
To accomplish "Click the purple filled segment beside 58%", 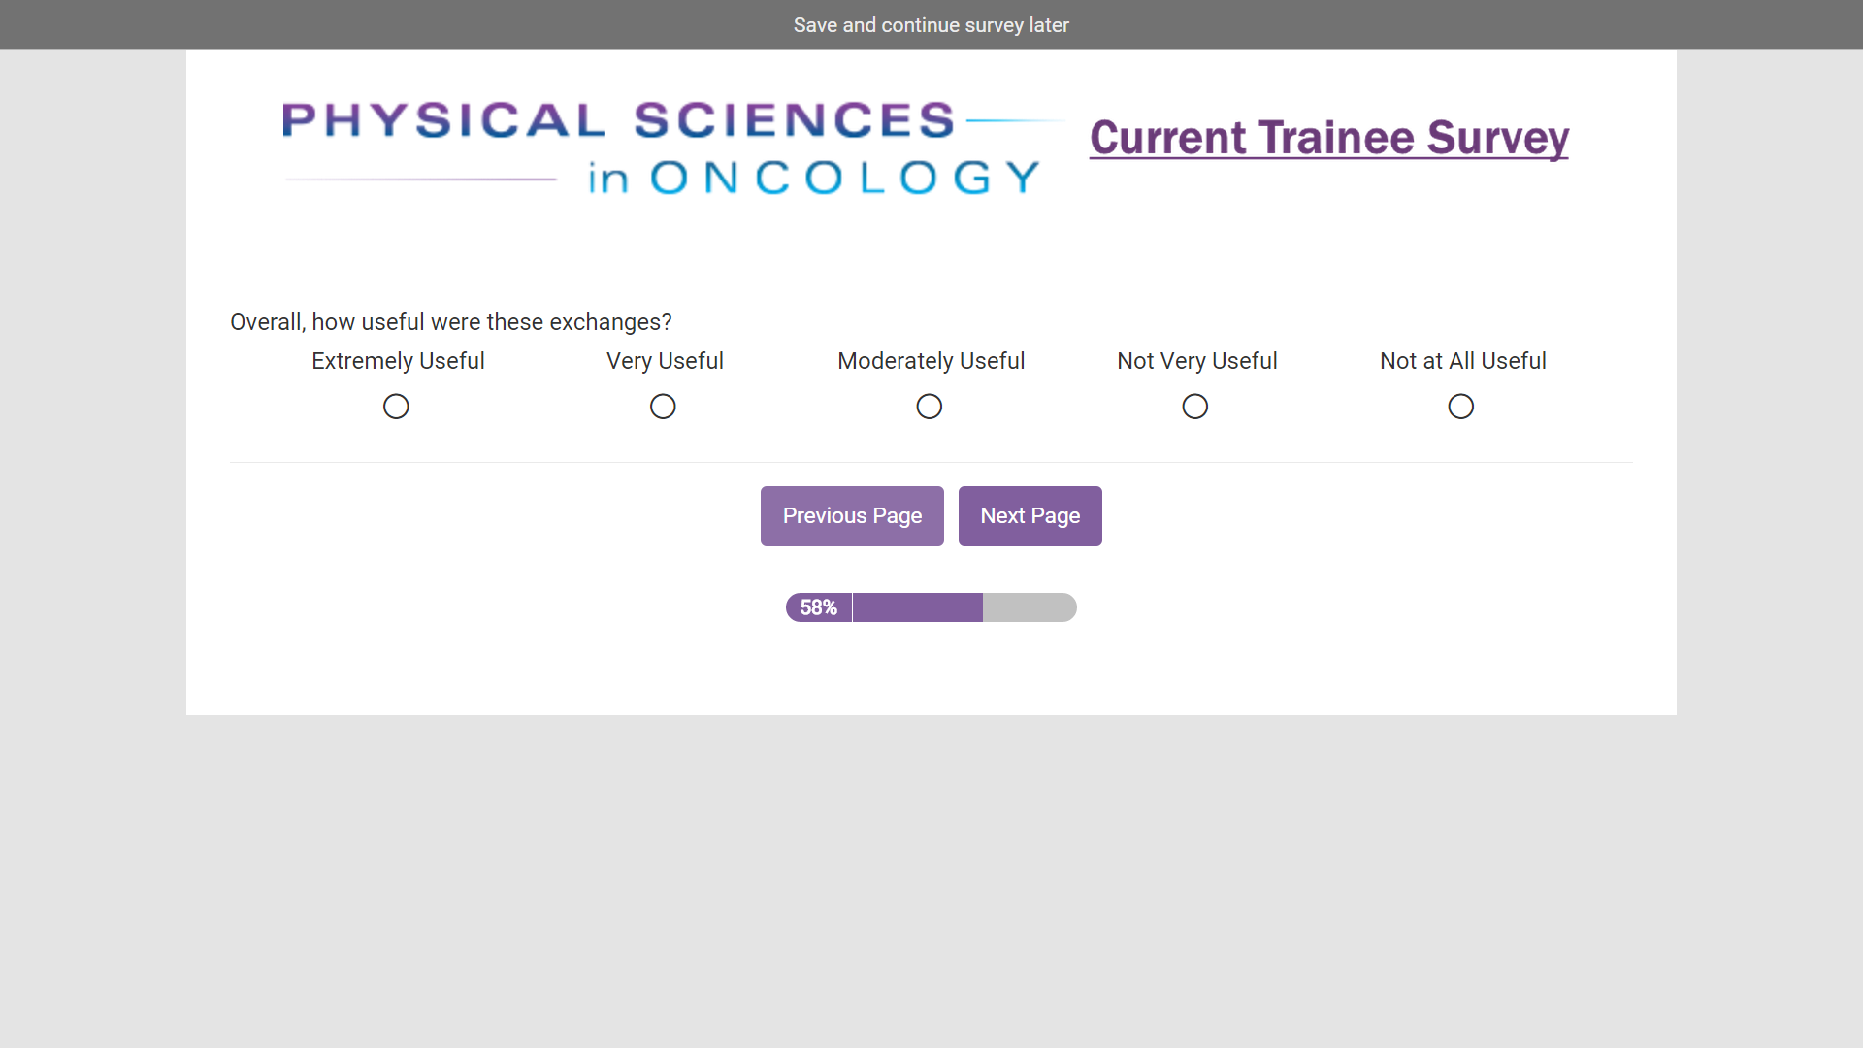I will (x=917, y=607).
